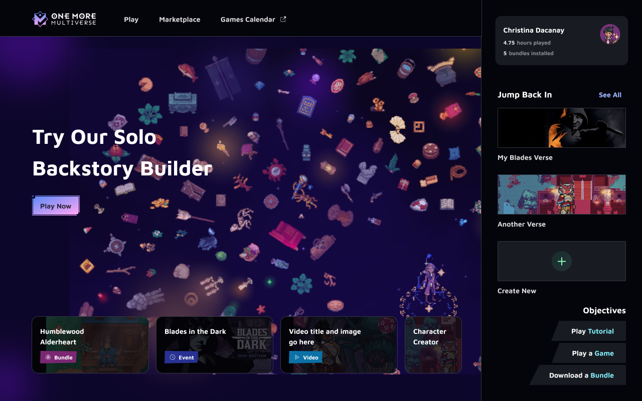The image size is (642, 401).
Task: Select the Play a Game objective
Action: coord(589,353)
